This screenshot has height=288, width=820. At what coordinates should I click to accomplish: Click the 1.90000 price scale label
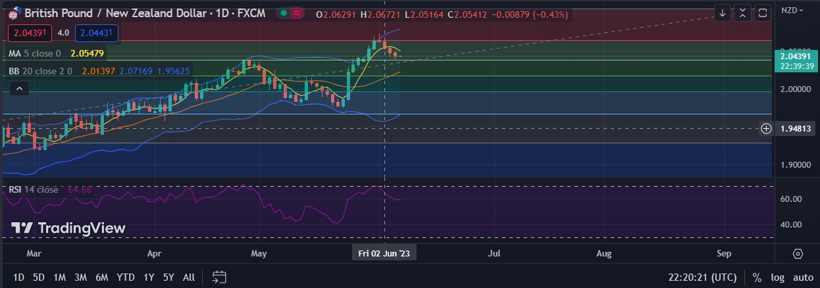click(x=796, y=165)
